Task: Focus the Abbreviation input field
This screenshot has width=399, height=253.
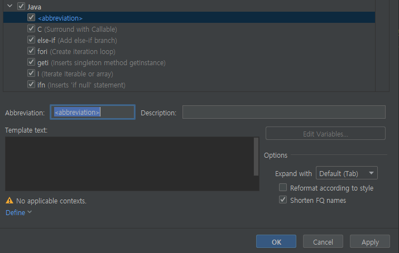Action: point(93,112)
